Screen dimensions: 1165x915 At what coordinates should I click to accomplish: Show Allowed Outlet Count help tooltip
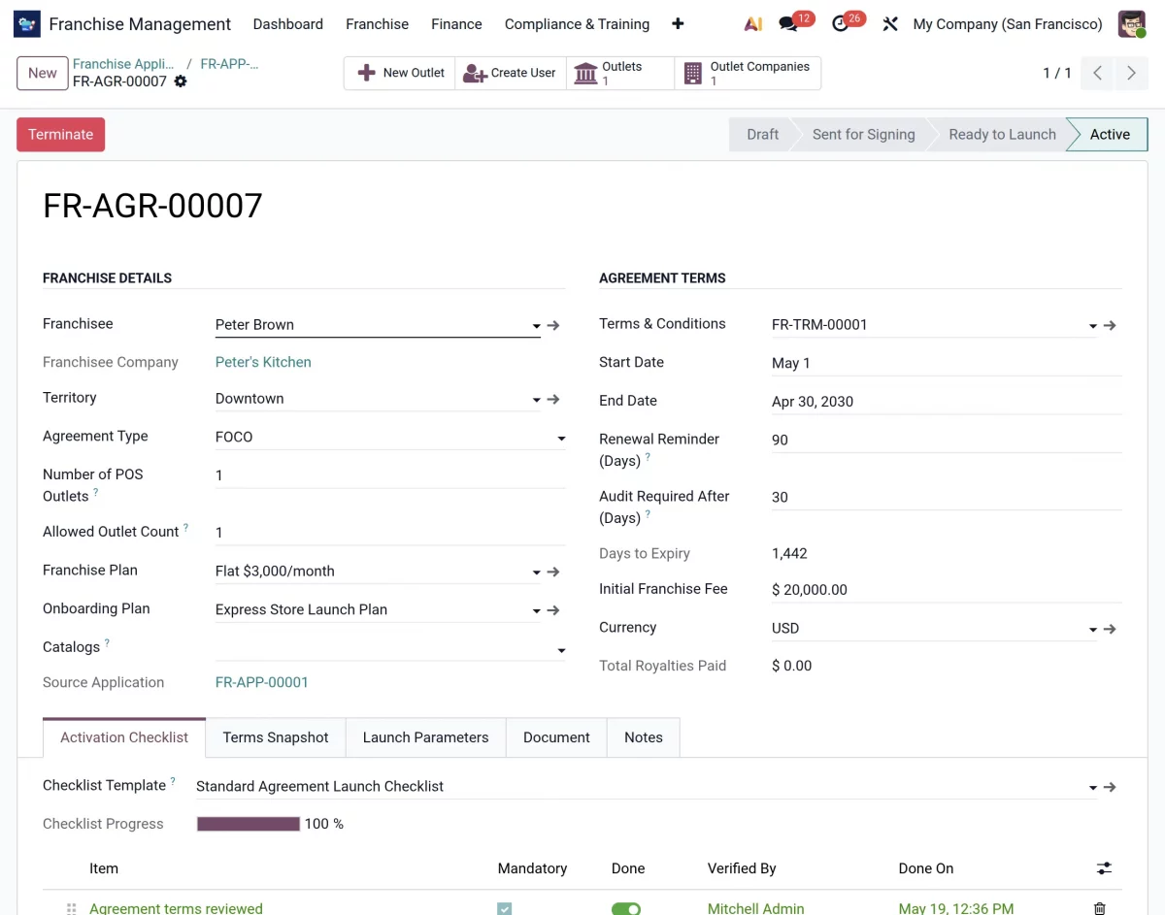pos(185,528)
